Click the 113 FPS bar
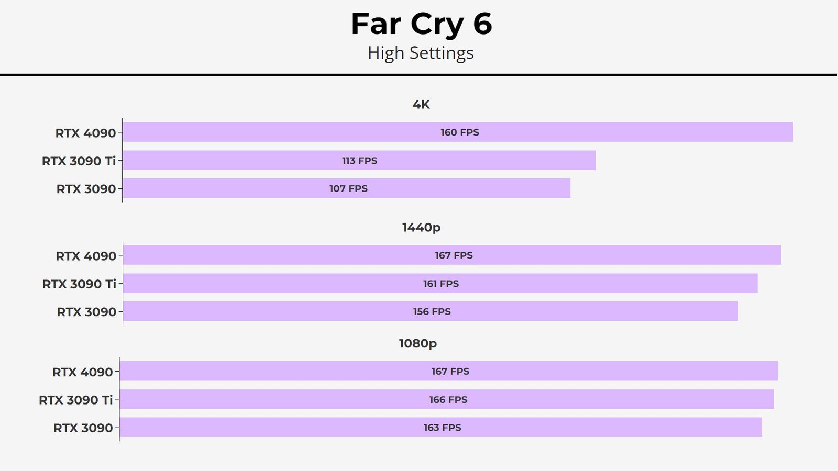The width and height of the screenshot is (838, 471). pos(359,160)
